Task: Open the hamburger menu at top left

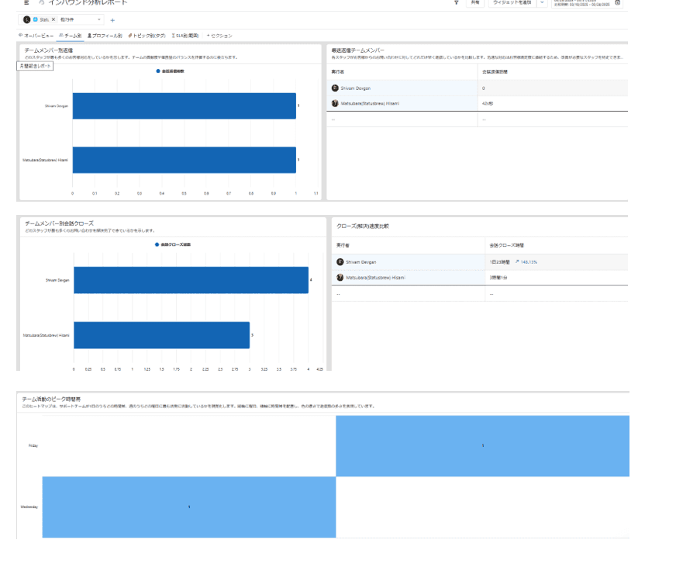Action: (27, 3)
